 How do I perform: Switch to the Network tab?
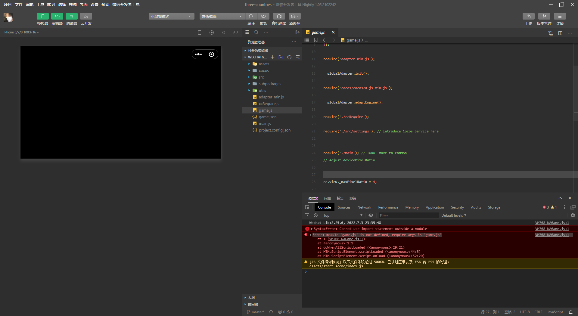coord(364,207)
